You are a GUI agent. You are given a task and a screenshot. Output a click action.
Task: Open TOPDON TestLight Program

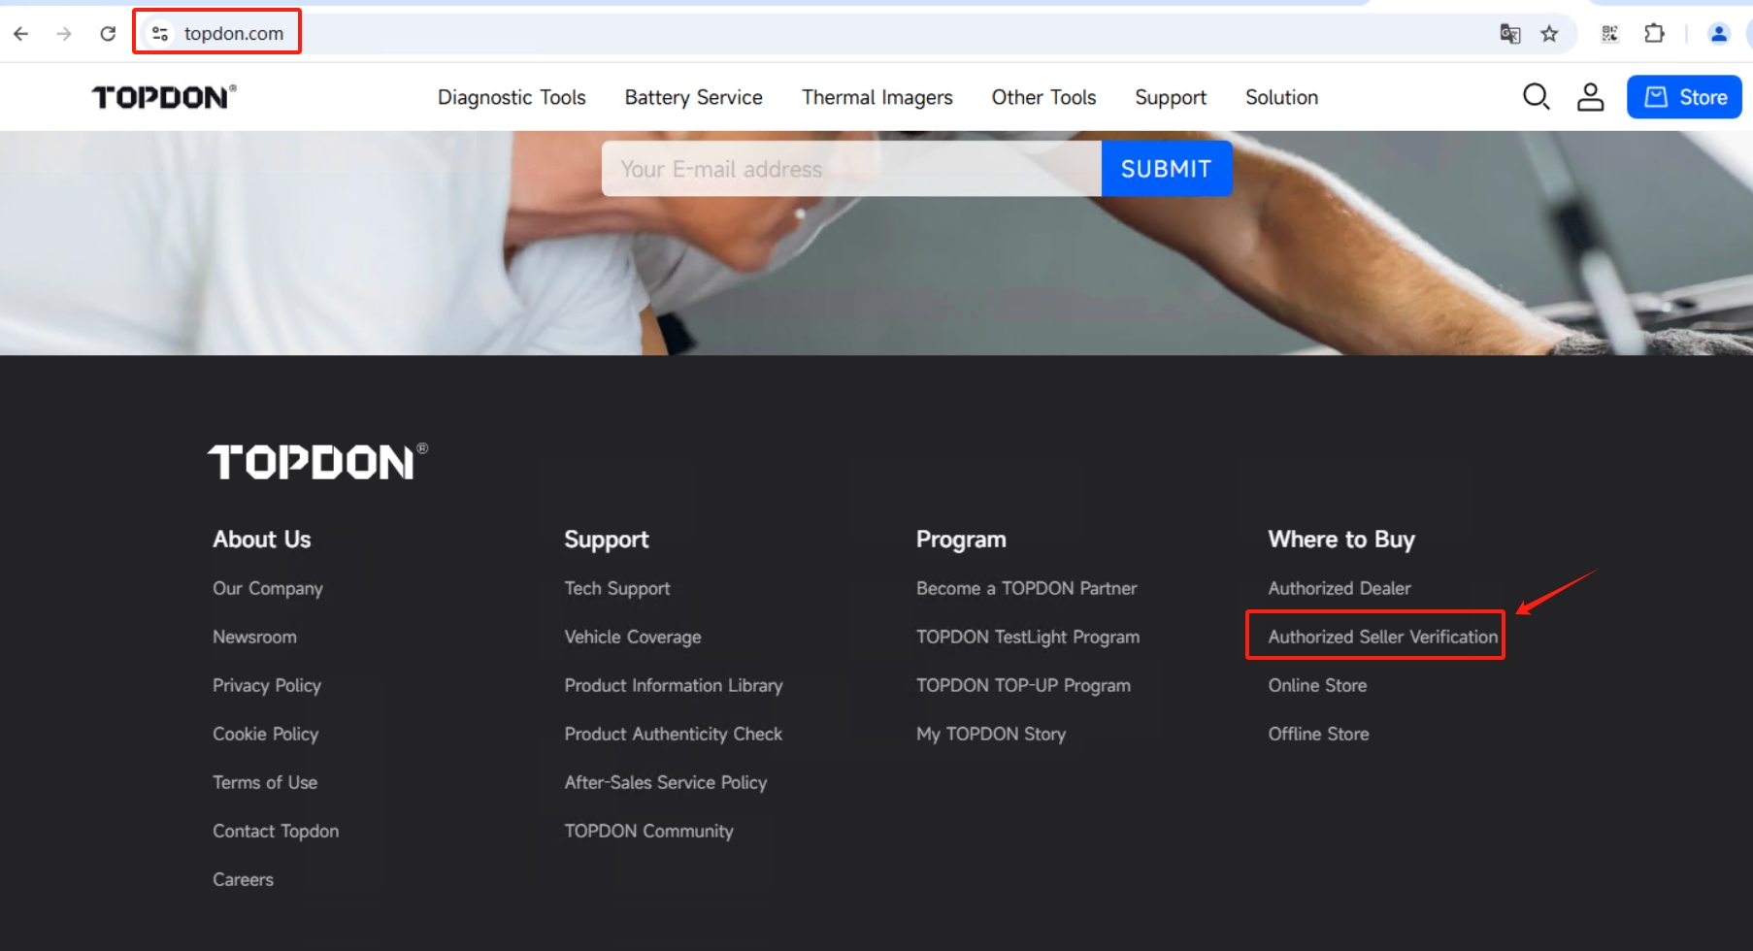1028,637
